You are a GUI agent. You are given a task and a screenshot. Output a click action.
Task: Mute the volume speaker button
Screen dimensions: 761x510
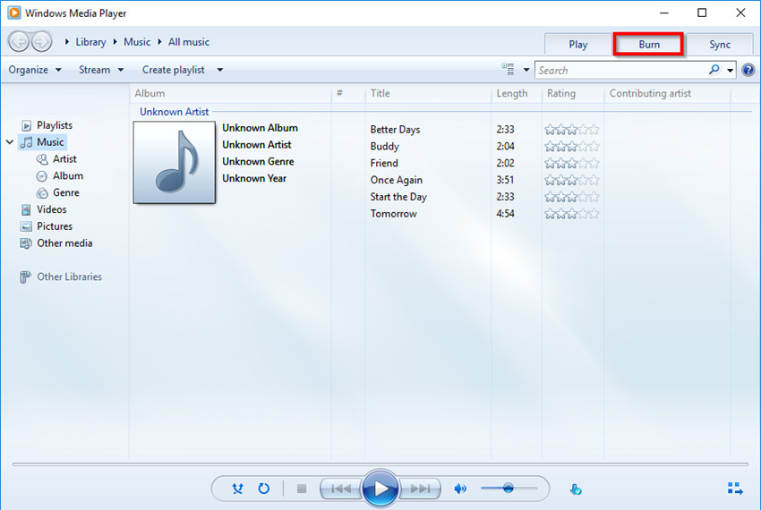pyautogui.click(x=460, y=489)
